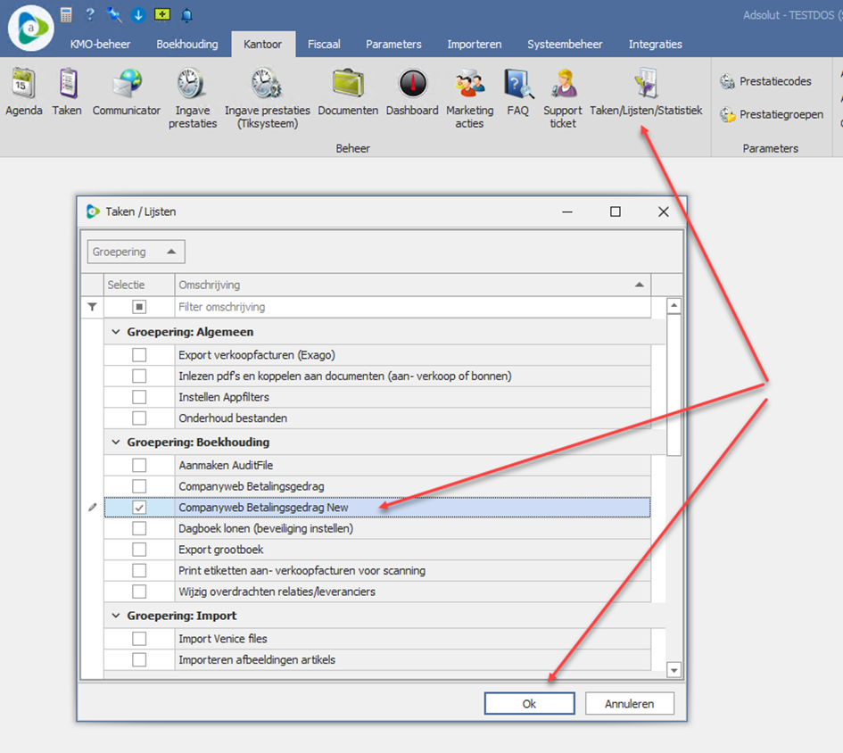The image size is (843, 753).
Task: Launch the Dashboard gauge icon
Action: pos(412,83)
